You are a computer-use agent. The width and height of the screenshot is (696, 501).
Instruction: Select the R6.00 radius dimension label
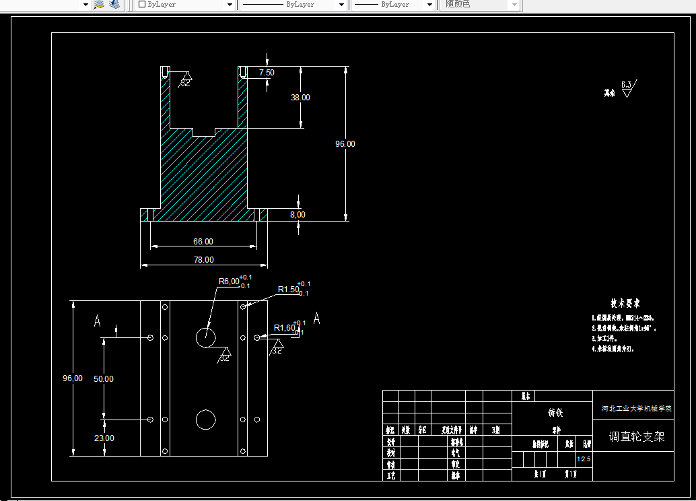pos(229,281)
